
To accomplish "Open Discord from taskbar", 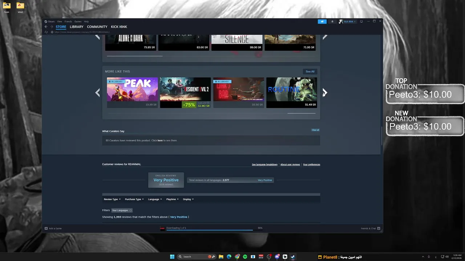I will tap(277, 257).
